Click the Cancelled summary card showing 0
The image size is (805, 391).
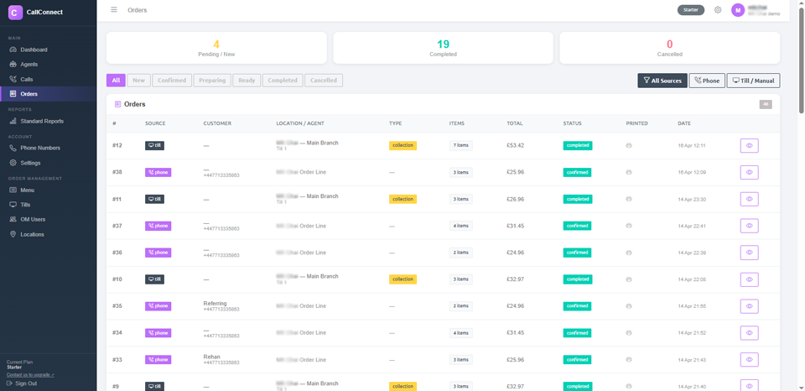(x=669, y=48)
